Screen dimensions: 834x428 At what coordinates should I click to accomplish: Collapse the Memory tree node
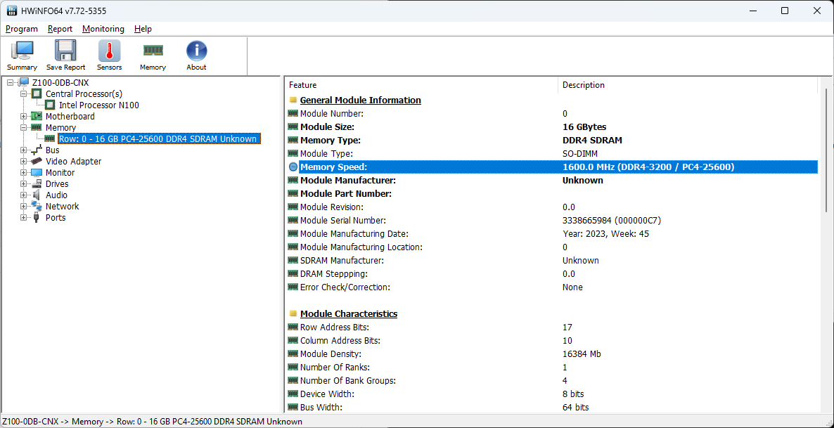pos(23,128)
